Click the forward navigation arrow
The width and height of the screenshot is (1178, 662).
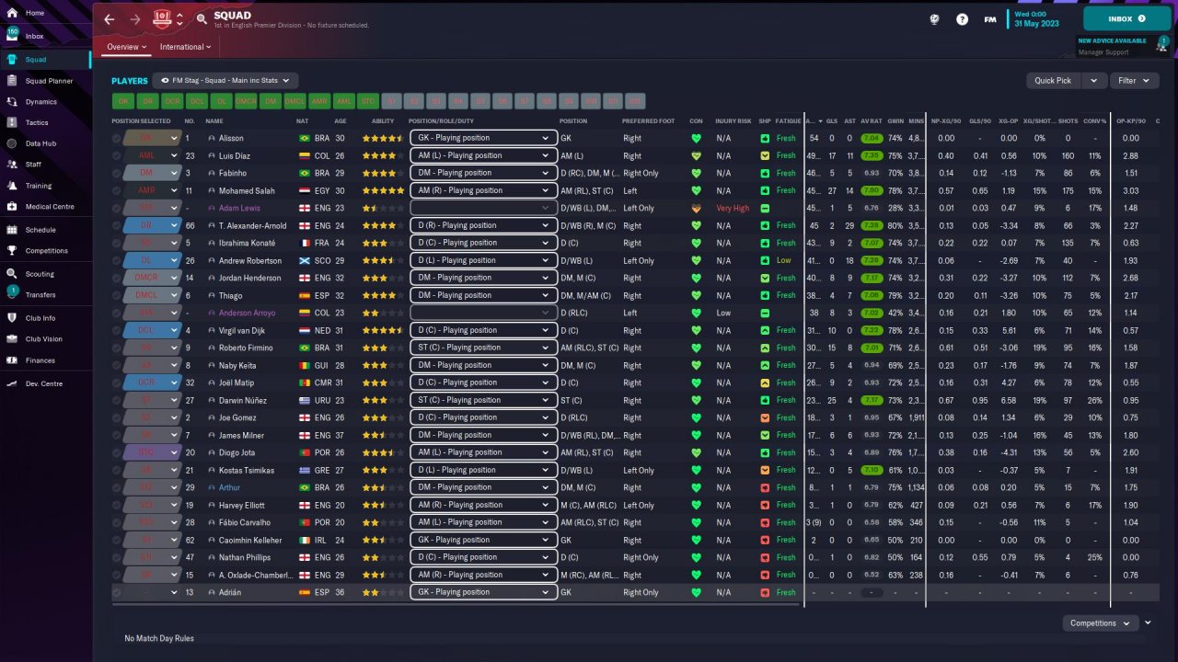(135, 18)
